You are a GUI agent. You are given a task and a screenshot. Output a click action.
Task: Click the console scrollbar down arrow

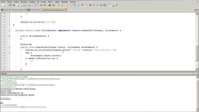pyautogui.click(x=197, y=110)
